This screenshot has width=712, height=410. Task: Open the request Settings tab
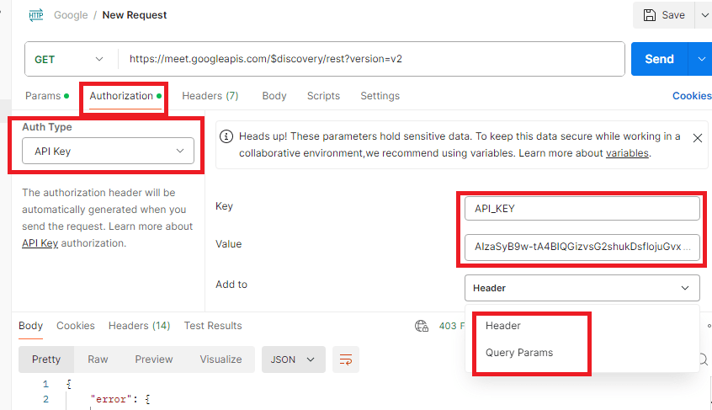tap(380, 96)
